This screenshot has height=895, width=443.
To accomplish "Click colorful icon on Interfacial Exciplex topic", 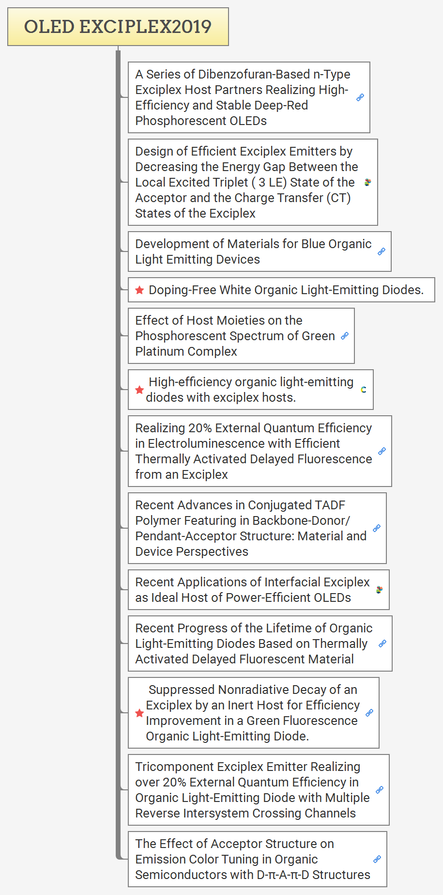I will click(380, 590).
